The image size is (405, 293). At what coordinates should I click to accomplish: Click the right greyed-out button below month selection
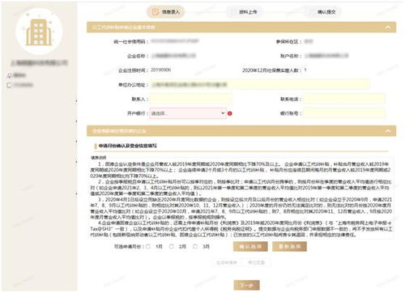point(257,262)
